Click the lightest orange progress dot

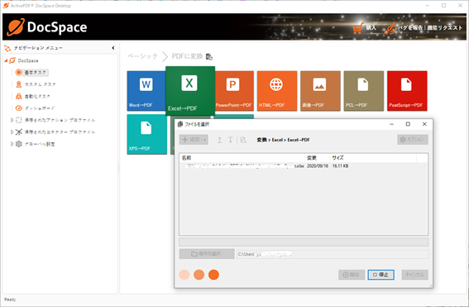[x=184, y=275]
